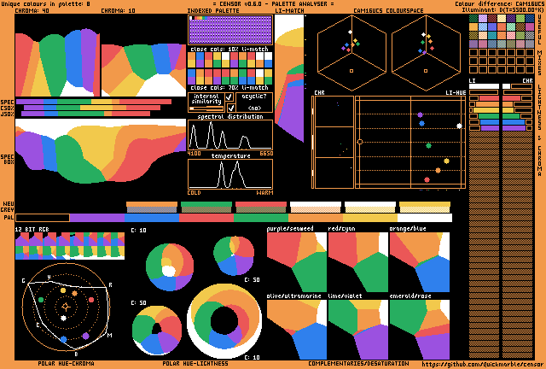Toggle the lower checkbox under internal similarity
Screen dimensions: 546x369
[x=230, y=108]
